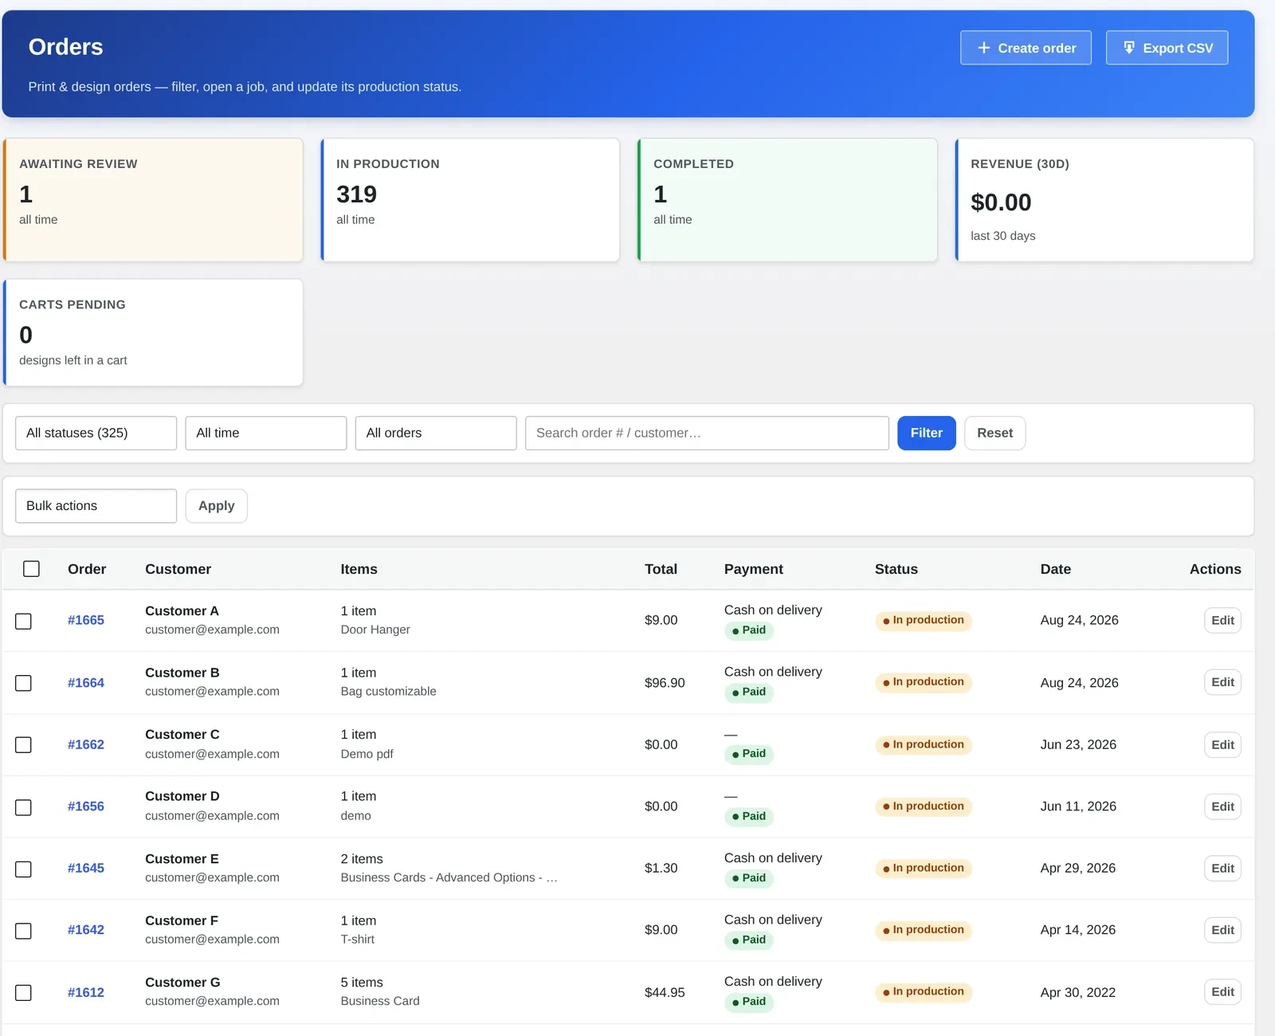Edit order #1665
Image resolution: width=1275 pixels, height=1036 pixels.
[x=1222, y=620]
